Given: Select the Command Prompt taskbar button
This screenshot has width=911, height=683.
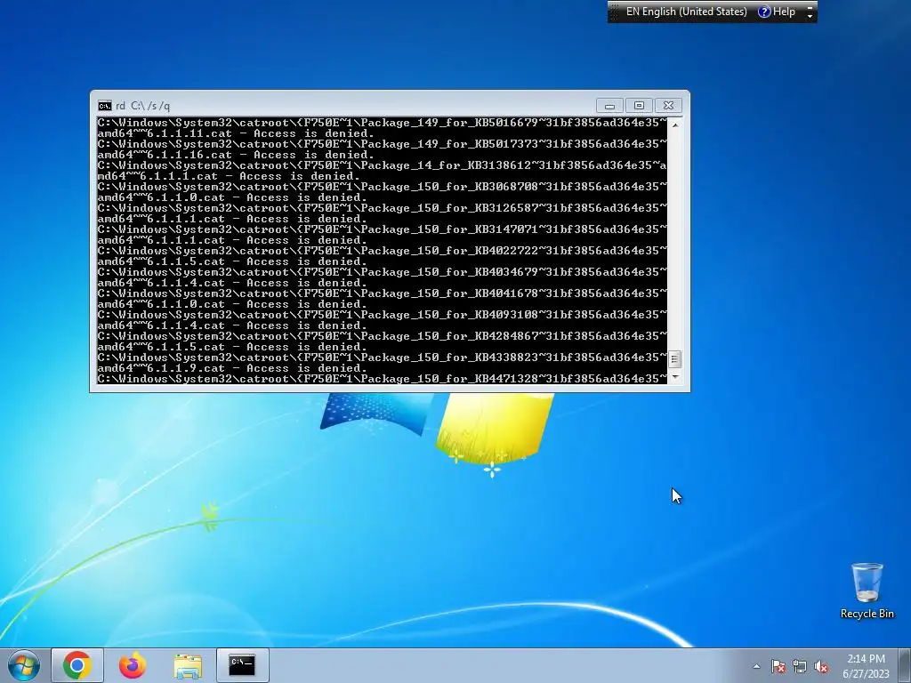Looking at the screenshot, I should pyautogui.click(x=242, y=665).
